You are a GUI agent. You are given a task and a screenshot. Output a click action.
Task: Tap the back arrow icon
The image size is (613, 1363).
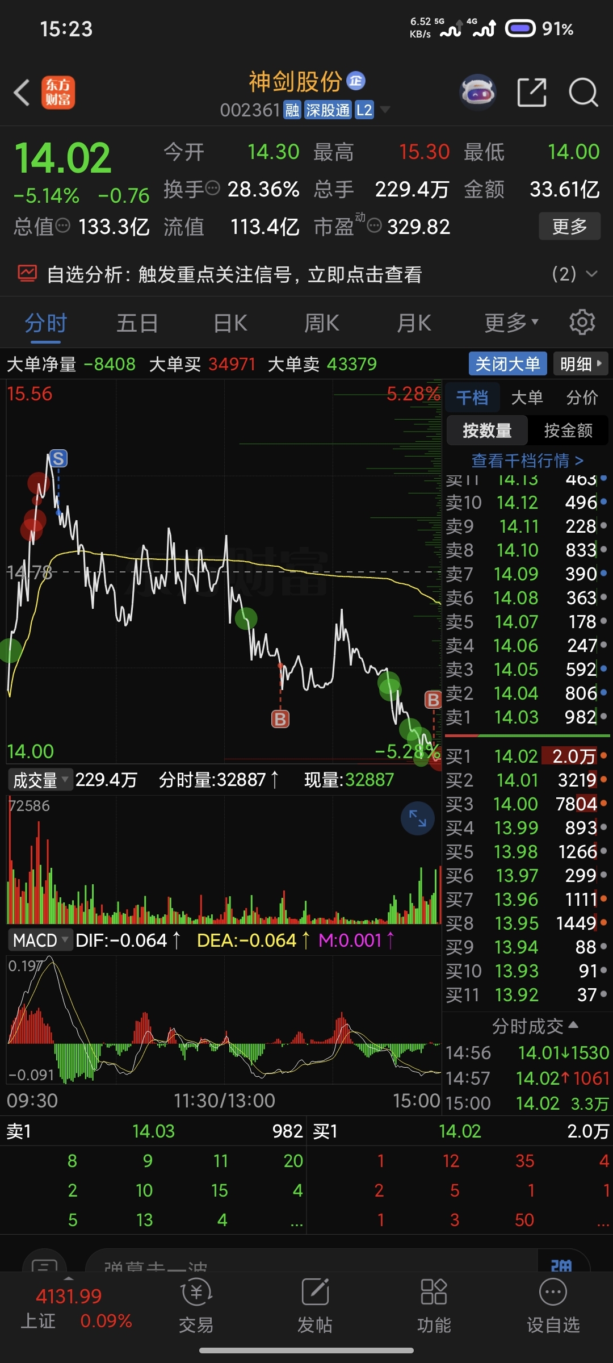(x=22, y=93)
